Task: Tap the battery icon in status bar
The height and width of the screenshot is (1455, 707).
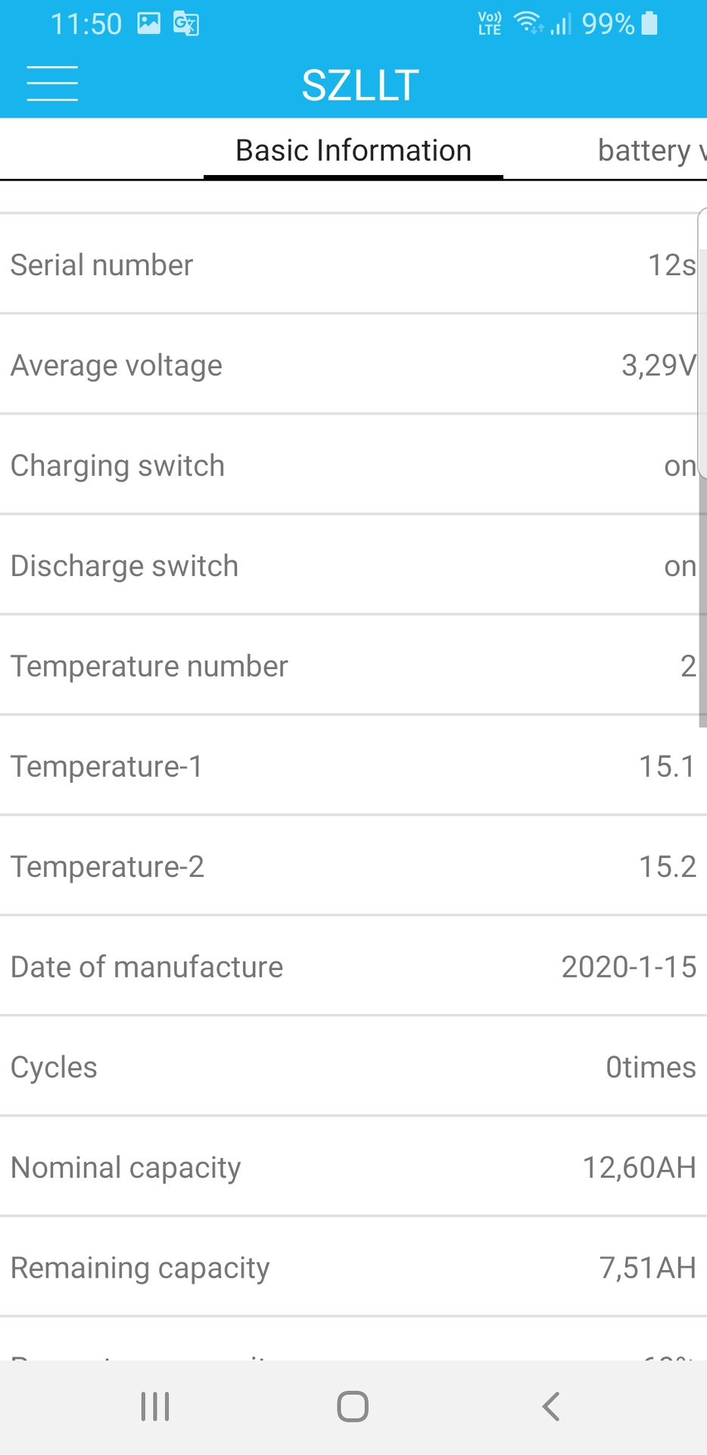Action: pos(649,23)
